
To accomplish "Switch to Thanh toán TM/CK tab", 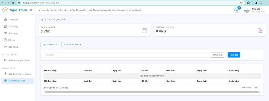I will pos(73,44).
